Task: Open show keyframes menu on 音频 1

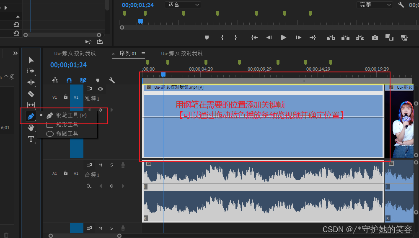Action: click(89, 186)
